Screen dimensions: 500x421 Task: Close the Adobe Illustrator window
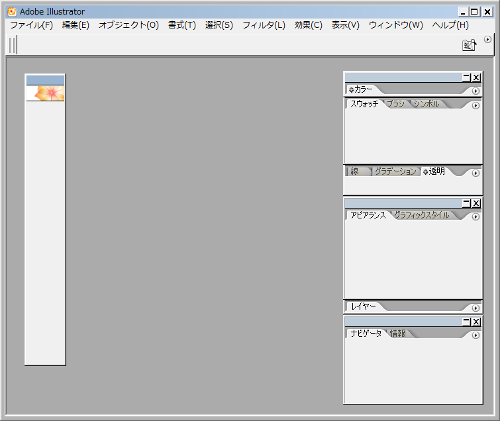pos(487,12)
